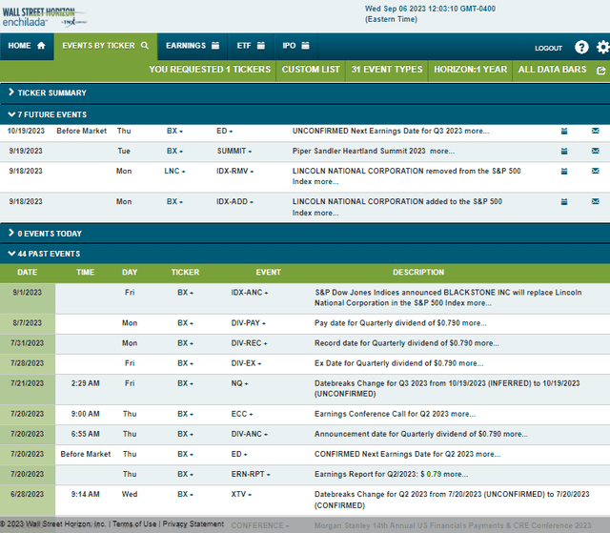Open the Terms of Use link

coord(134,524)
